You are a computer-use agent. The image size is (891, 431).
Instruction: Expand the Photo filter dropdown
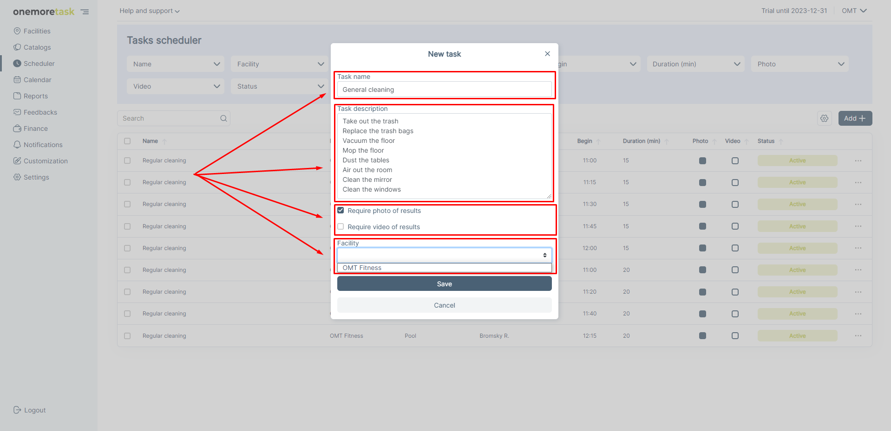(800, 64)
